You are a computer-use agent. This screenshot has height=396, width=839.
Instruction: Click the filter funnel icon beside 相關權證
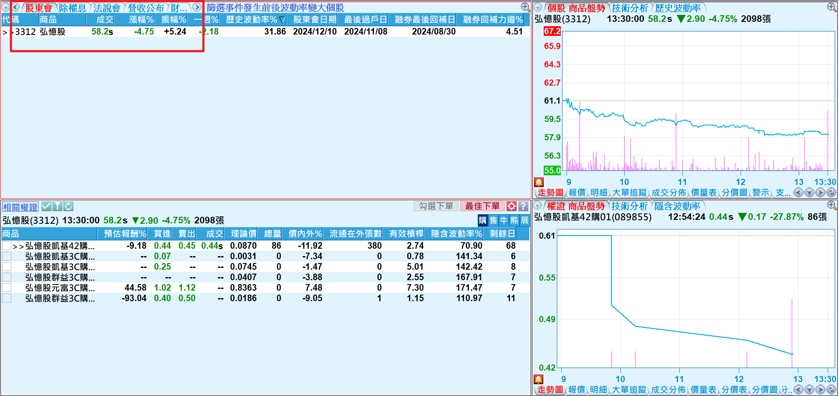click(57, 206)
